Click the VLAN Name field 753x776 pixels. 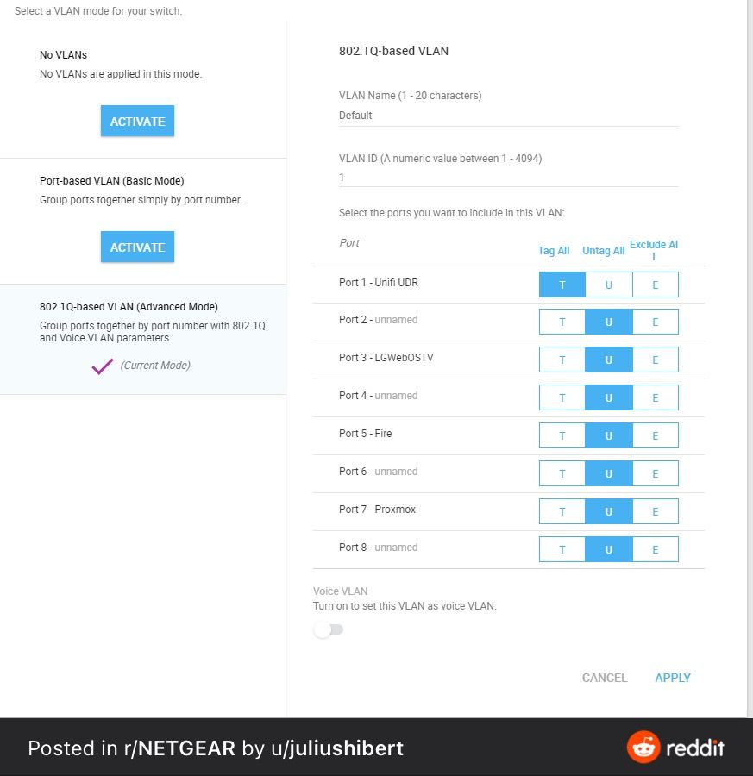pyautogui.click(x=509, y=116)
